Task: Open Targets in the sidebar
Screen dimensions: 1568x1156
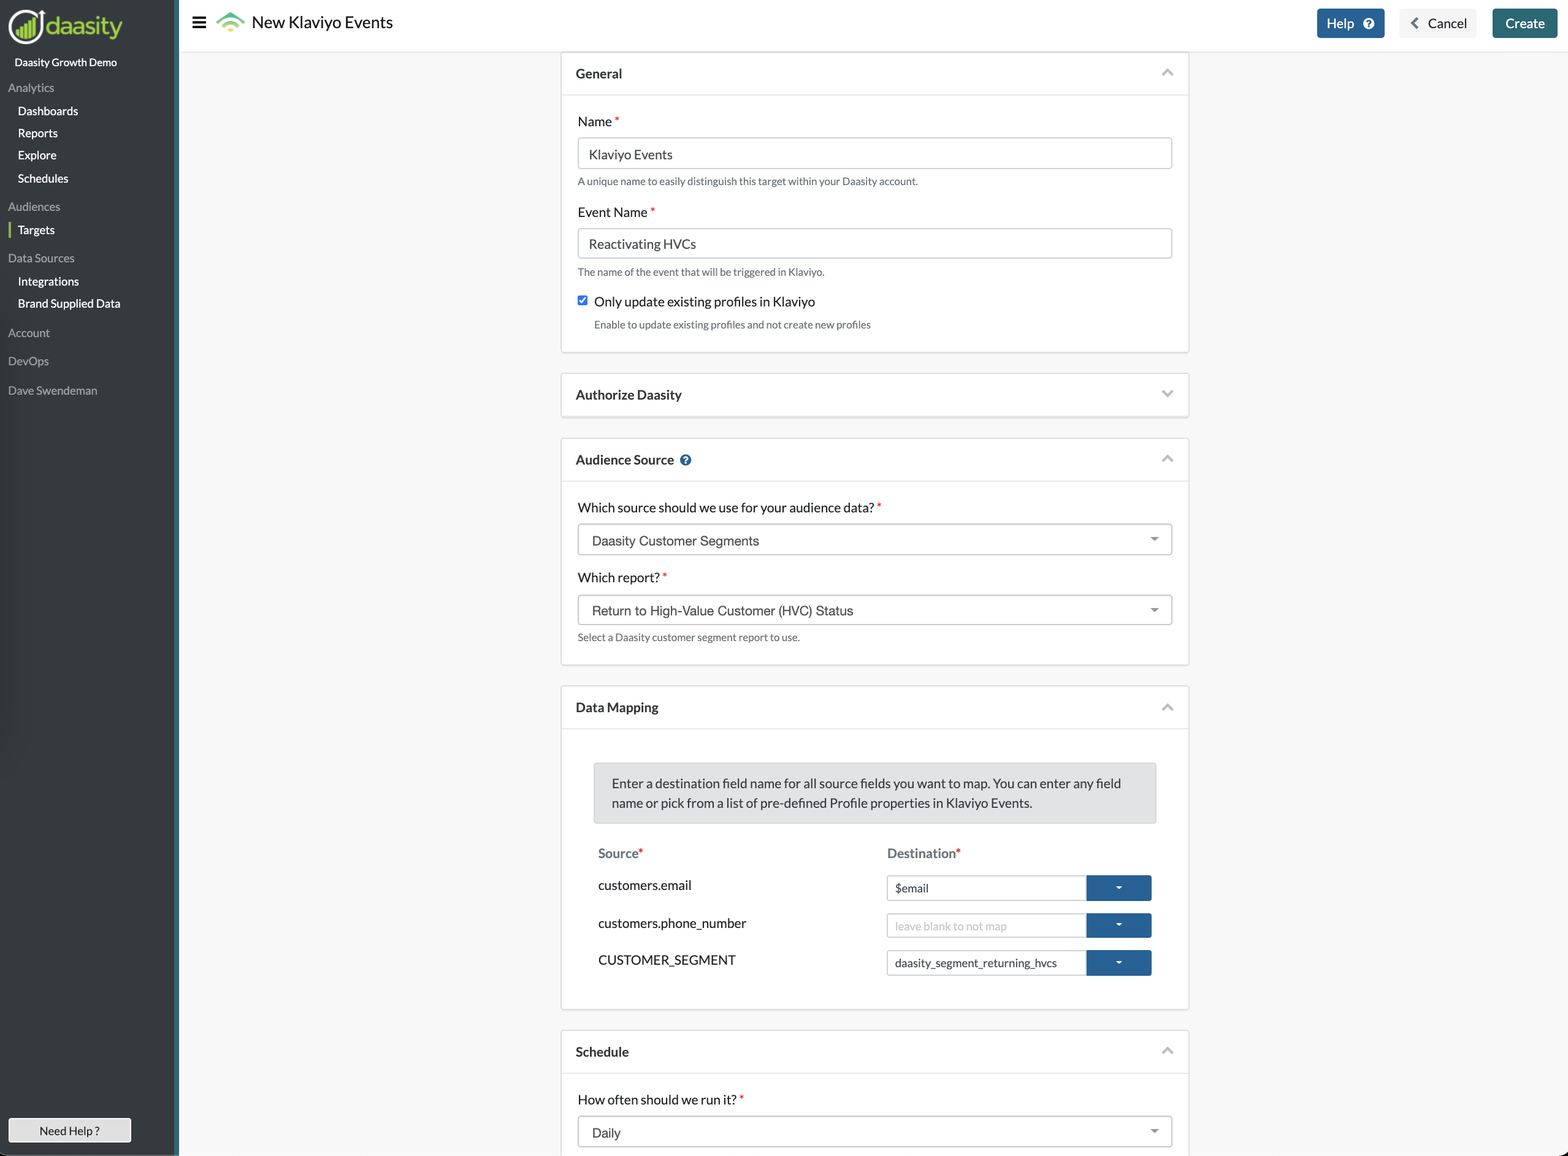Action: pyautogui.click(x=36, y=230)
